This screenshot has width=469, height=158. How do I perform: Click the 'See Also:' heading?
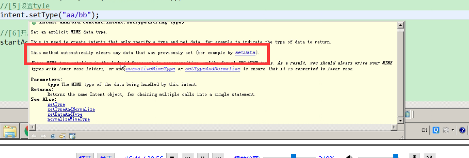coord(44,99)
